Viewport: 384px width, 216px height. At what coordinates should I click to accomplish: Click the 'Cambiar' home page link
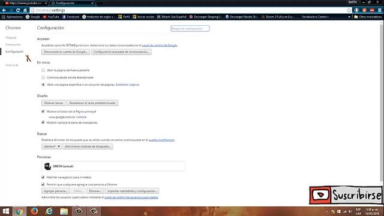tap(82, 117)
